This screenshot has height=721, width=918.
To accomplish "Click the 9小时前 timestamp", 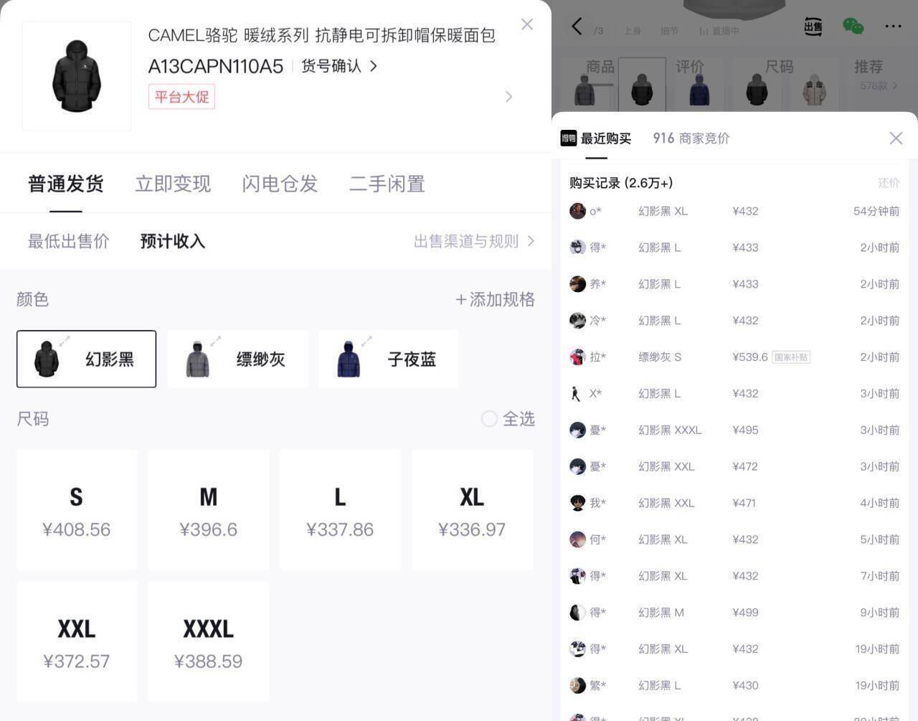I will click(x=880, y=612).
